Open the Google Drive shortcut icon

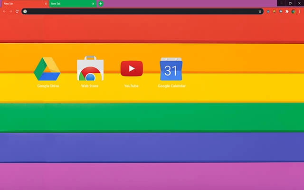point(47,69)
